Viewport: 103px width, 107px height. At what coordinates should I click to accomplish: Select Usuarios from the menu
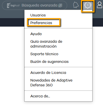(38, 15)
